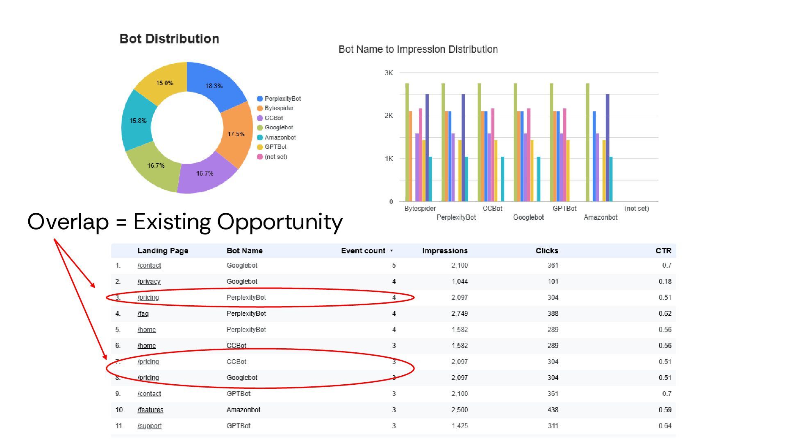Open the /privacy landing page link

click(149, 282)
